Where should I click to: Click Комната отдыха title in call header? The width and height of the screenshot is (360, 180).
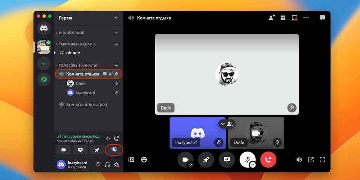(154, 18)
